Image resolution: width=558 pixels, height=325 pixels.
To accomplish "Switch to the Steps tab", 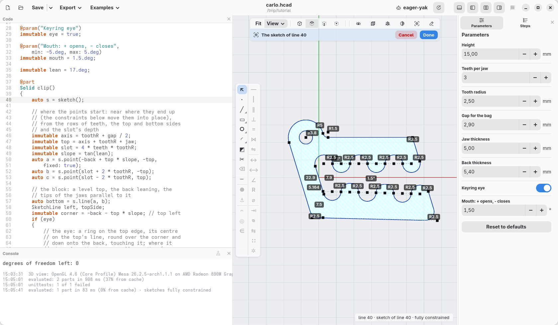I will [525, 23].
